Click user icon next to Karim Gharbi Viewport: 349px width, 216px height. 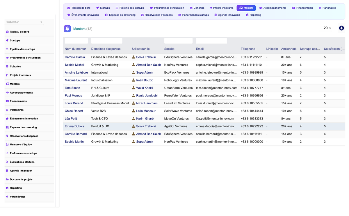pos(133,119)
